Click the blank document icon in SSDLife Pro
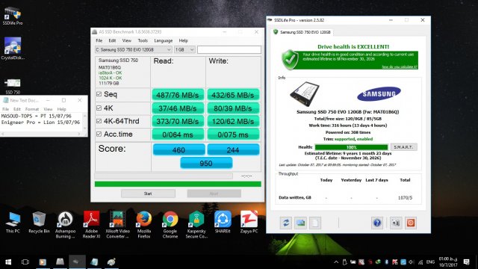The height and width of the screenshot is (269, 478). point(315,223)
